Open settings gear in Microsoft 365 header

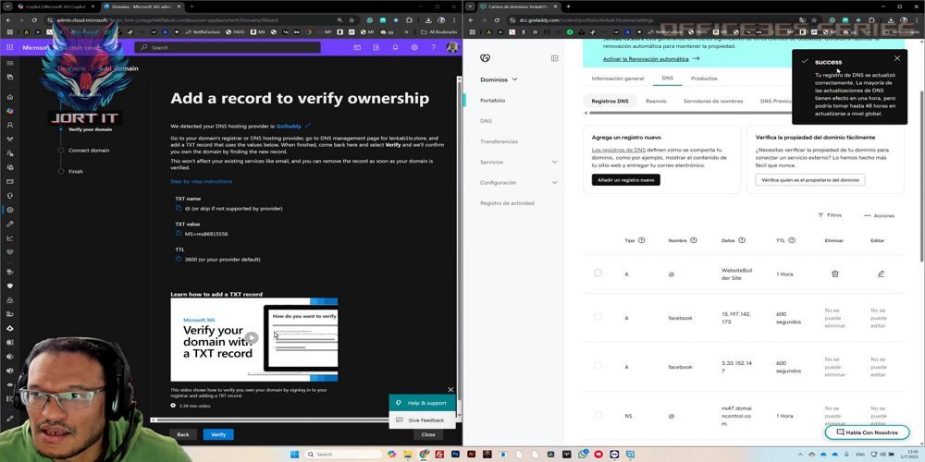(414, 47)
